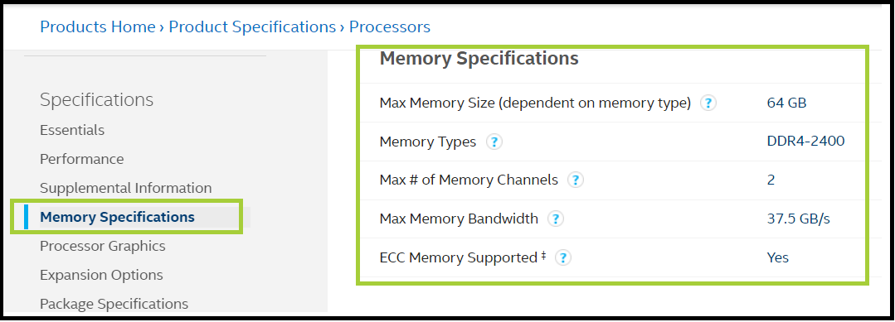Click the Memory Specifications section heading

coord(479,58)
